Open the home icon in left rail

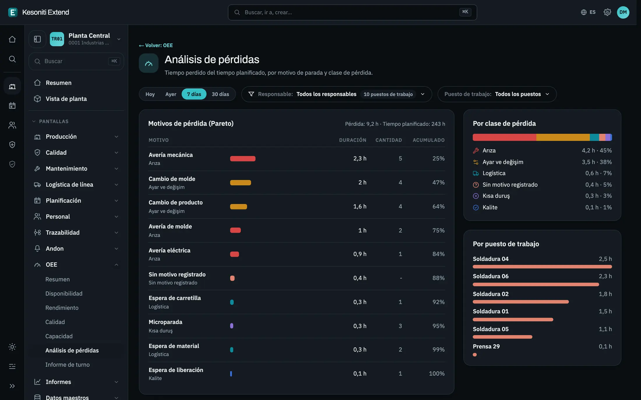[x=12, y=39]
